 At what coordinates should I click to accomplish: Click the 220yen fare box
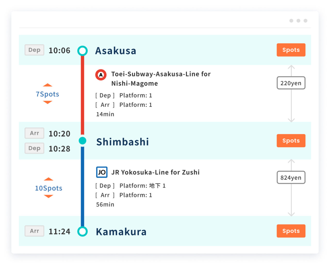tap(291, 83)
